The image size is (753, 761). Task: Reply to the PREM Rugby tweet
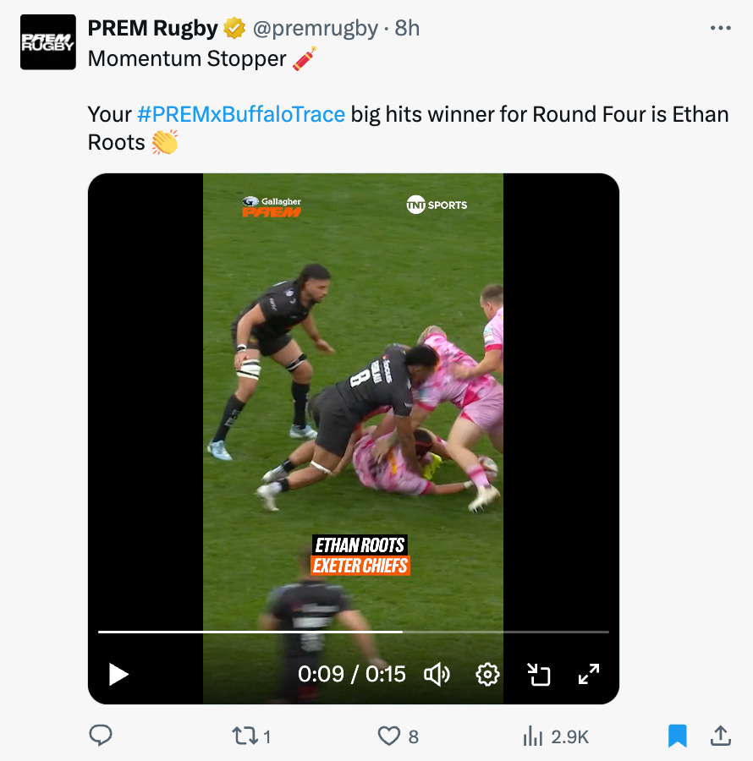tap(101, 736)
